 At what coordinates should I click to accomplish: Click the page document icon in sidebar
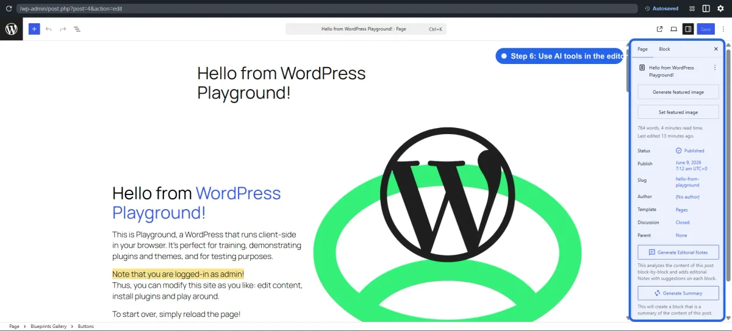point(642,68)
